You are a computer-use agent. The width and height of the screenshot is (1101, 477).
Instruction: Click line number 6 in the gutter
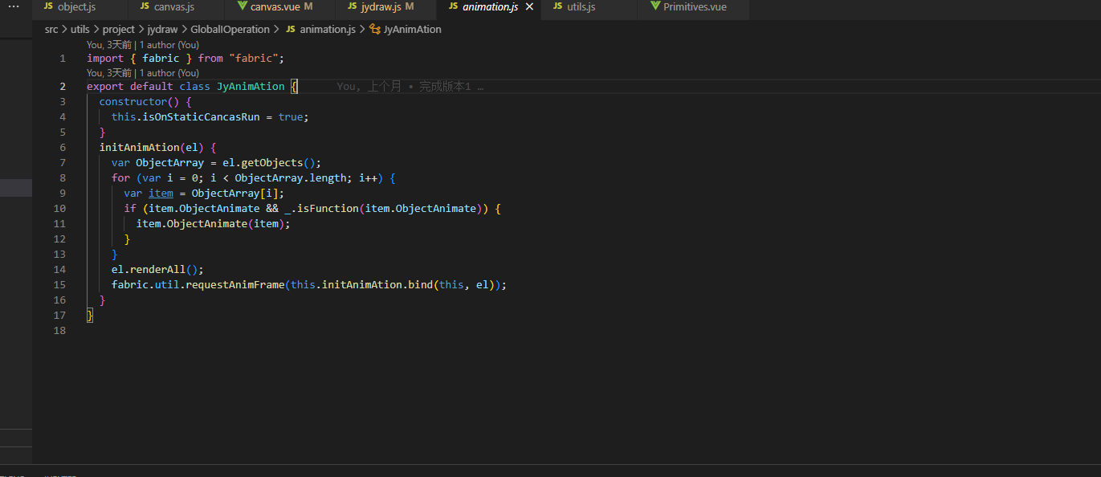(63, 148)
